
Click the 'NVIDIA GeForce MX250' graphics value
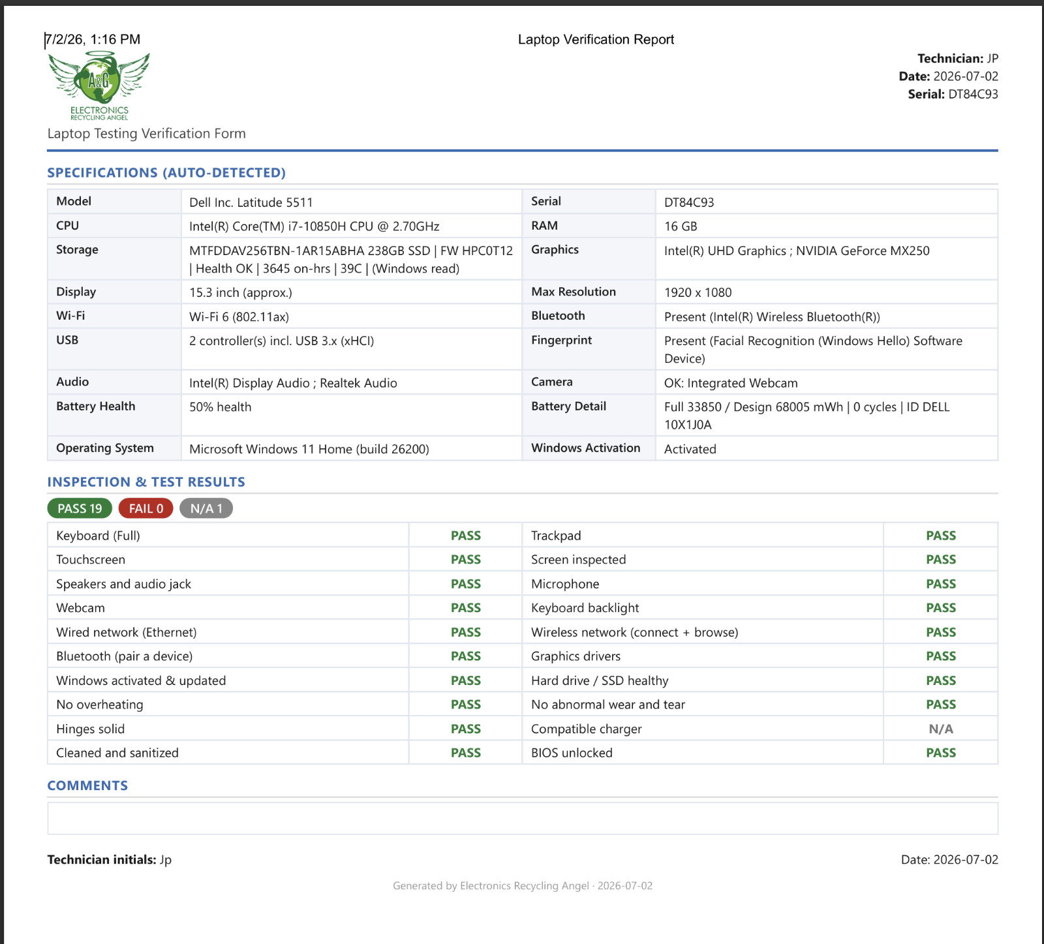click(863, 251)
